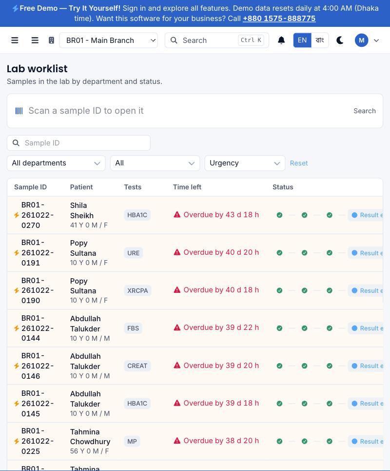Viewport: 390px width, 471px height.
Task: Click second green check step in 0191 row
Action: (x=305, y=253)
